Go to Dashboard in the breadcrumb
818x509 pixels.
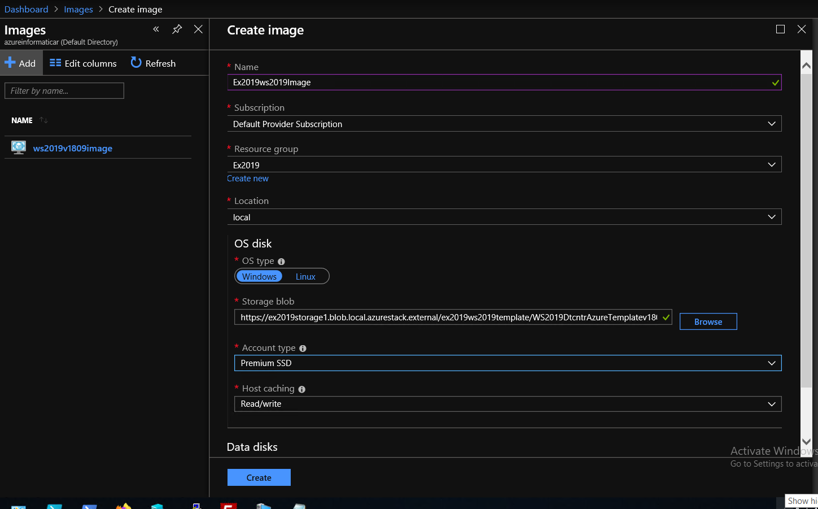[26, 9]
